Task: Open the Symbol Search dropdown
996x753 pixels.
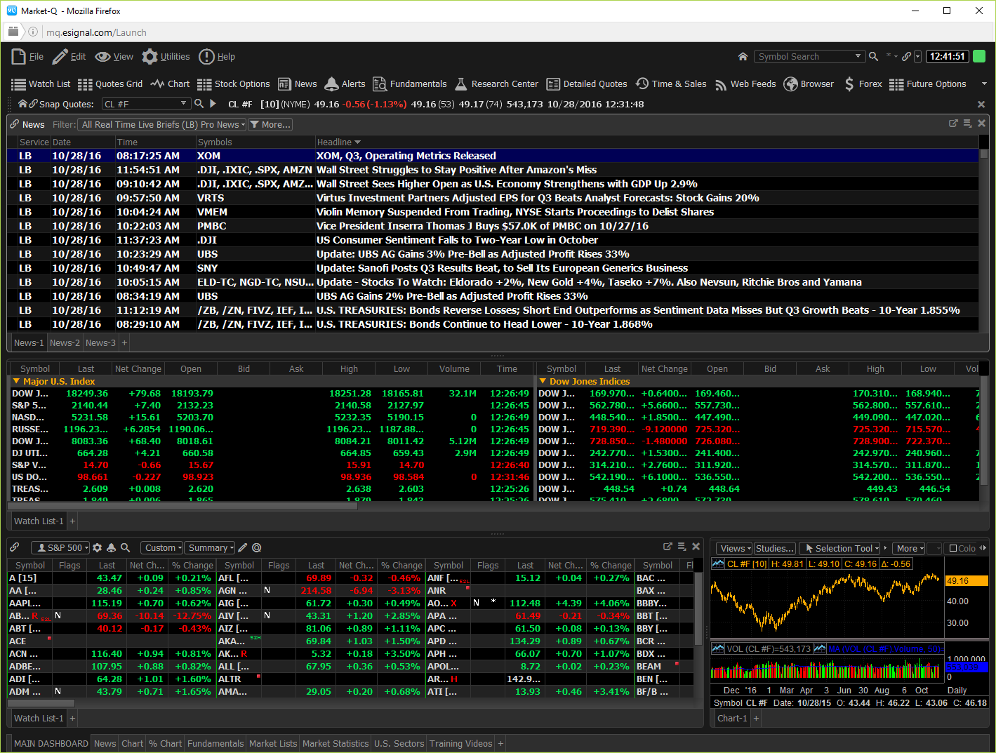Action: tap(858, 57)
